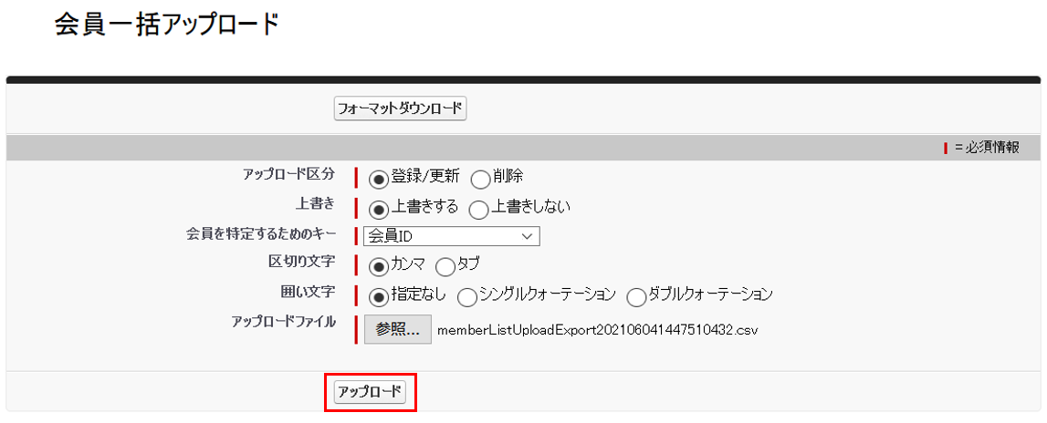Set enclosing character to 指定なし
This screenshot has height=423, width=1047.
(x=378, y=296)
